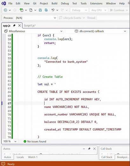Click the pin icon in Autos panel
130x166 pixels.
(x=89, y=148)
